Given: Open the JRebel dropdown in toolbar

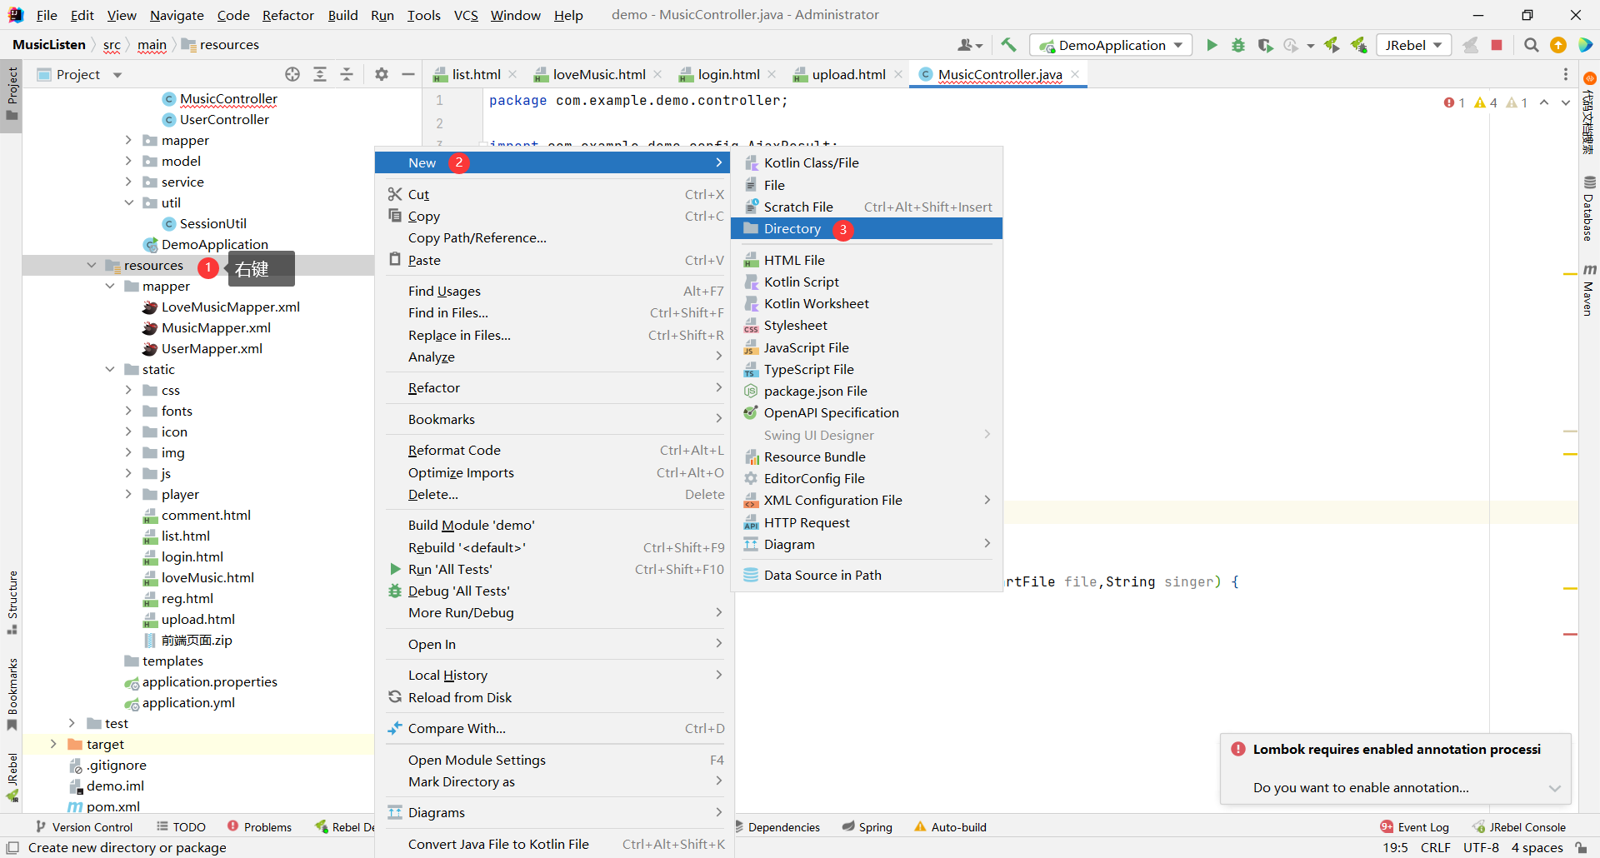Looking at the screenshot, I should pos(1413,45).
